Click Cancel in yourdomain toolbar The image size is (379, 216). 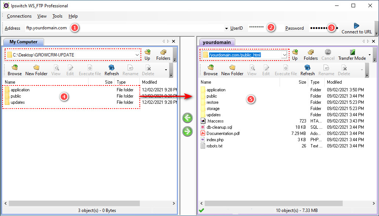(x=328, y=55)
